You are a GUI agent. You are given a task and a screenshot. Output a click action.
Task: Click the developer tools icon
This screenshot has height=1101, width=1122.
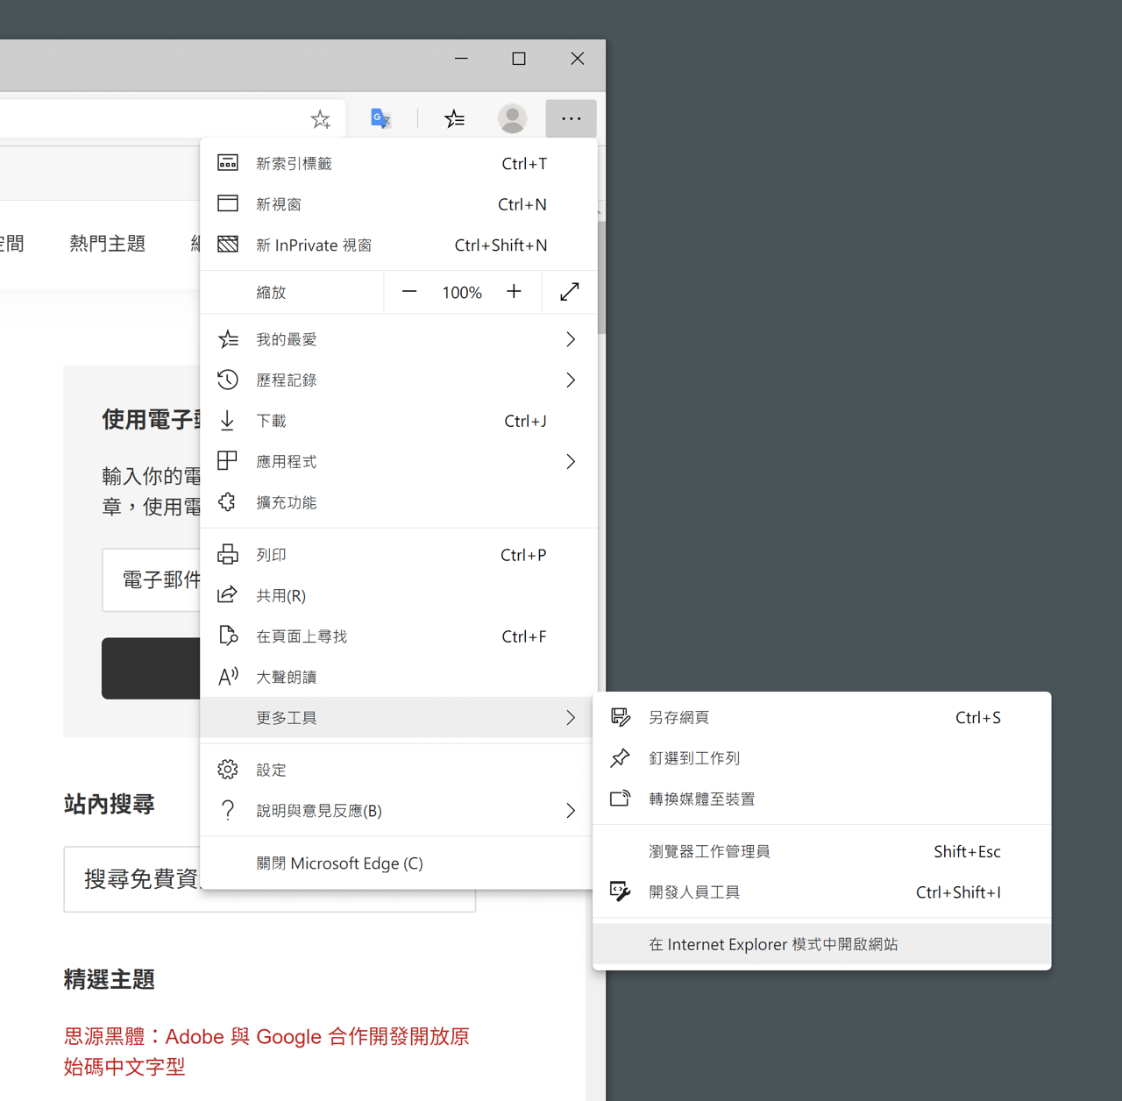point(621,891)
